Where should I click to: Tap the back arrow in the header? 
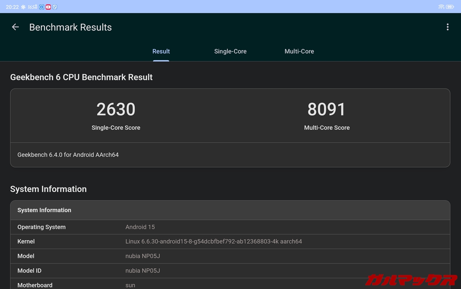pyautogui.click(x=15, y=27)
